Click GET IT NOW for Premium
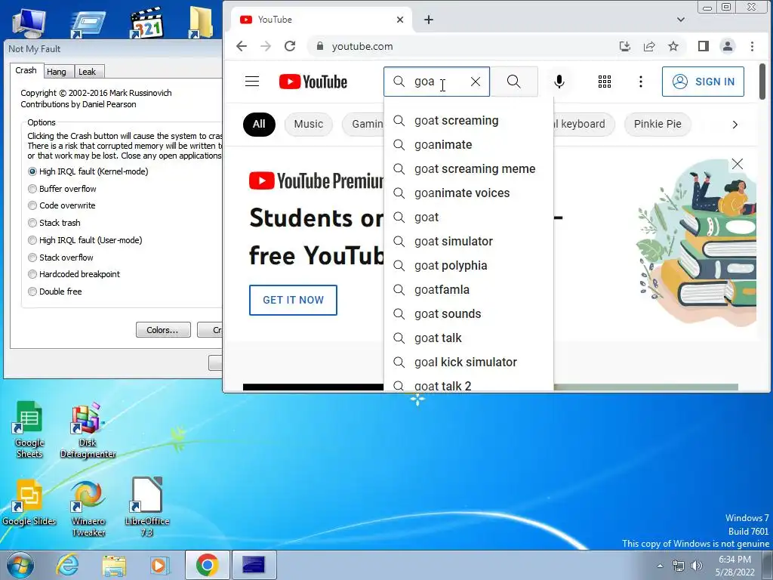The image size is (773, 580). (x=293, y=300)
